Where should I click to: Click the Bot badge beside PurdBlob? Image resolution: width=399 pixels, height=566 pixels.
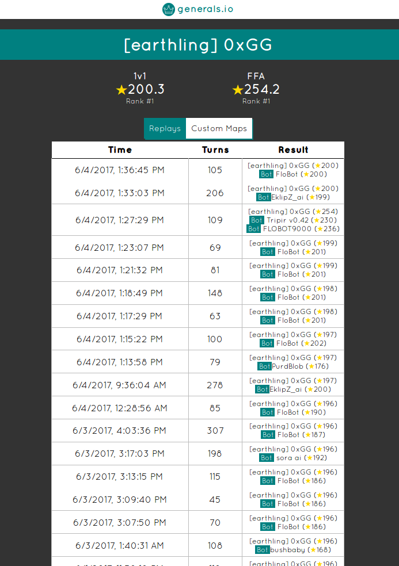pos(264,366)
